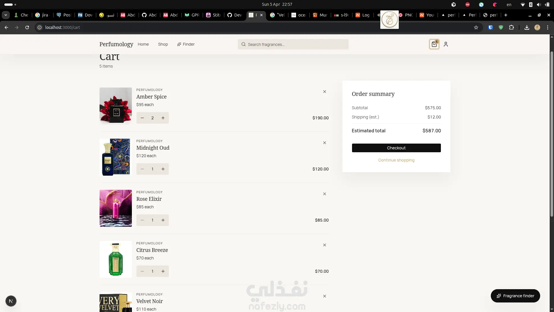This screenshot has width=554, height=312.
Task: Go to Shop nav item
Action: tap(163, 44)
